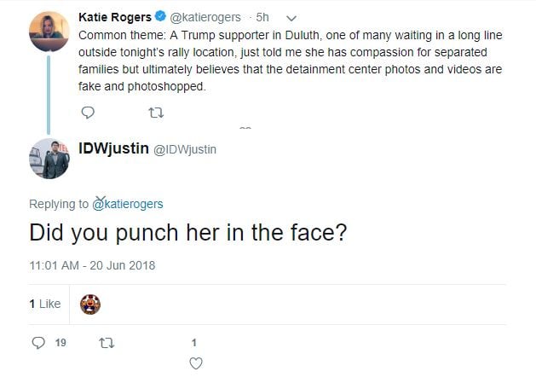Open the 11:01 AM - 20 Jun 2018 timestamp
Image resolution: width=536 pixels, height=377 pixels.
point(92,265)
